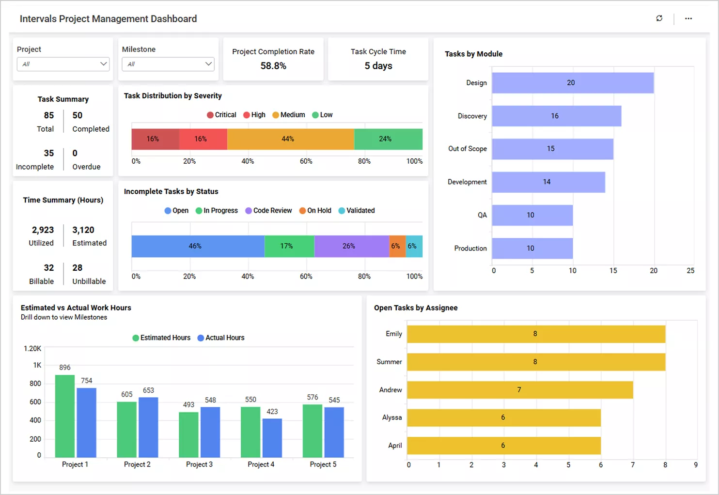Click the Medium 44% severity segment
The height and width of the screenshot is (495, 719).
(x=291, y=139)
